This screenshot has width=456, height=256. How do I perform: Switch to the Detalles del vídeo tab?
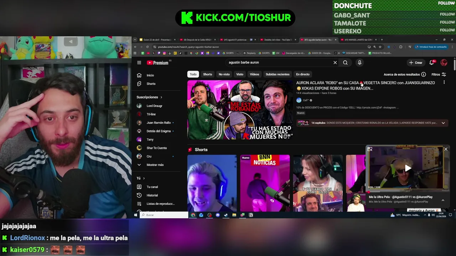pos(278,40)
